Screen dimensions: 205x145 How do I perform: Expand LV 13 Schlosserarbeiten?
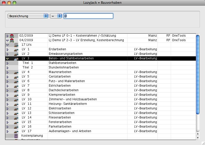pos(7,113)
